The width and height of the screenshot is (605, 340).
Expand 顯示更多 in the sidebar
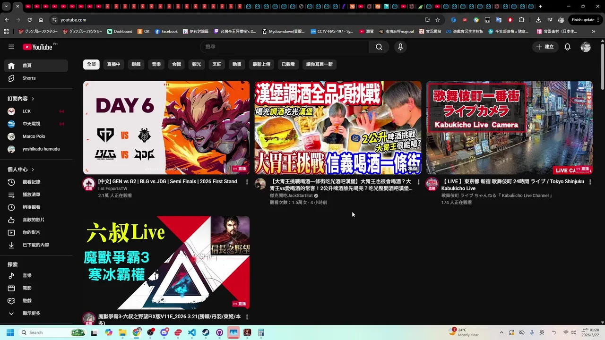[x=36, y=313]
